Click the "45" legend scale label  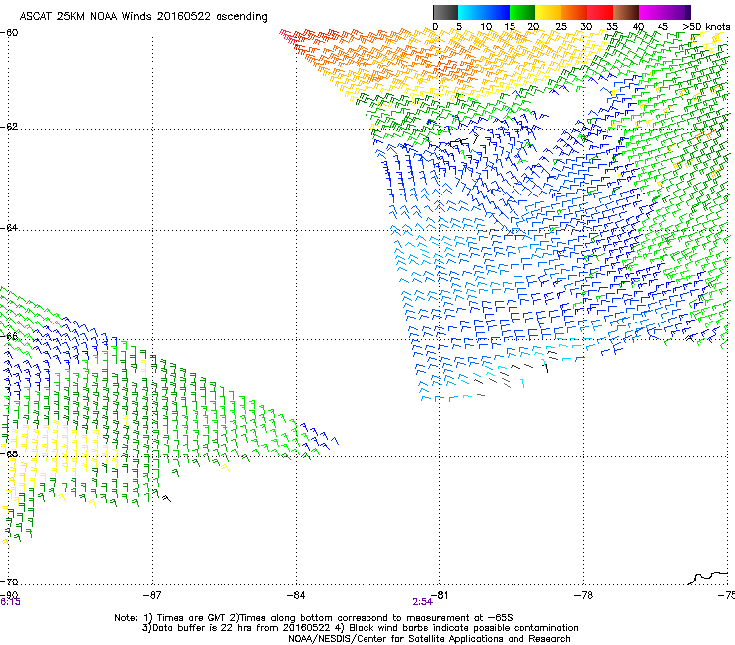662,27
